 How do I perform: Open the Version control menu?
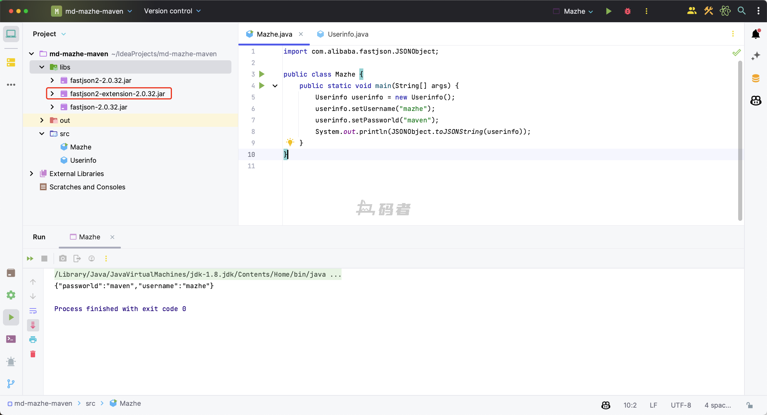click(x=172, y=11)
